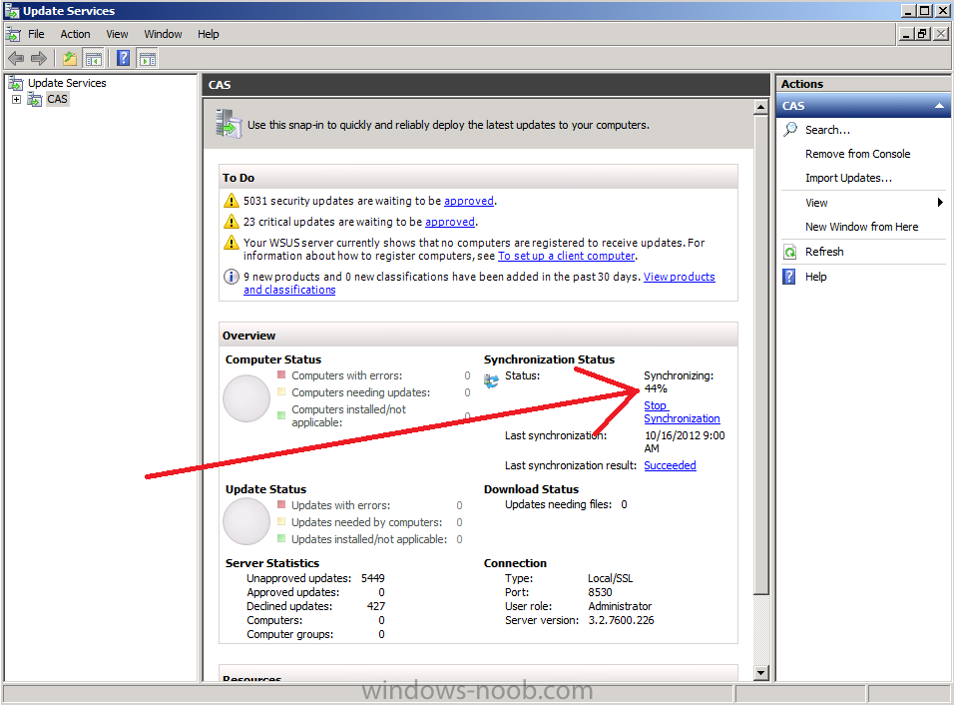The height and width of the screenshot is (705, 954).
Task: Click Remove from Console action
Action: tap(858, 154)
